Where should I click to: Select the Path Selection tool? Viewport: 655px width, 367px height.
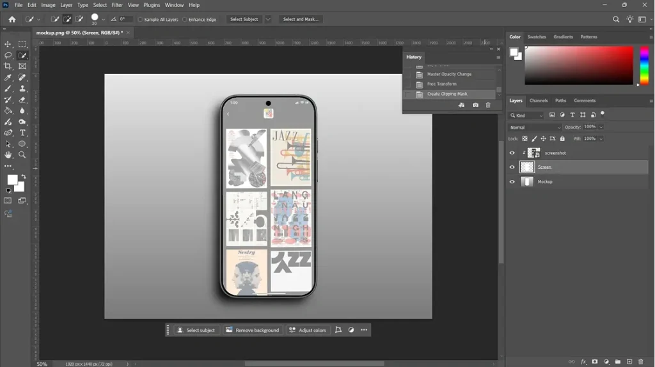[8, 144]
